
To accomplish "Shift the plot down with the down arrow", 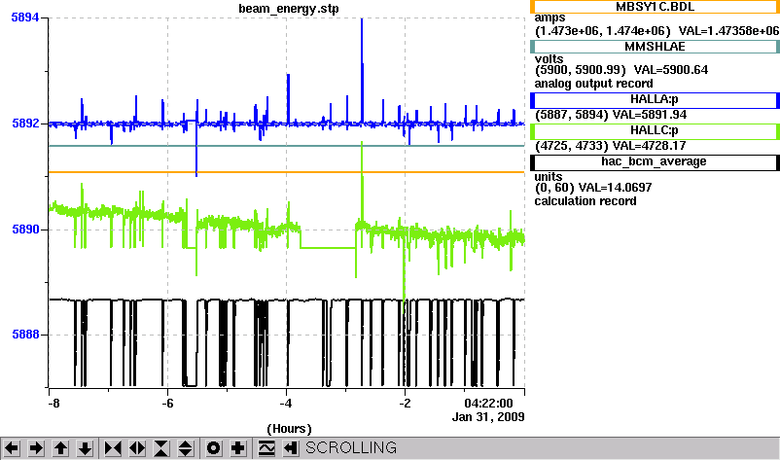I will click(x=85, y=448).
